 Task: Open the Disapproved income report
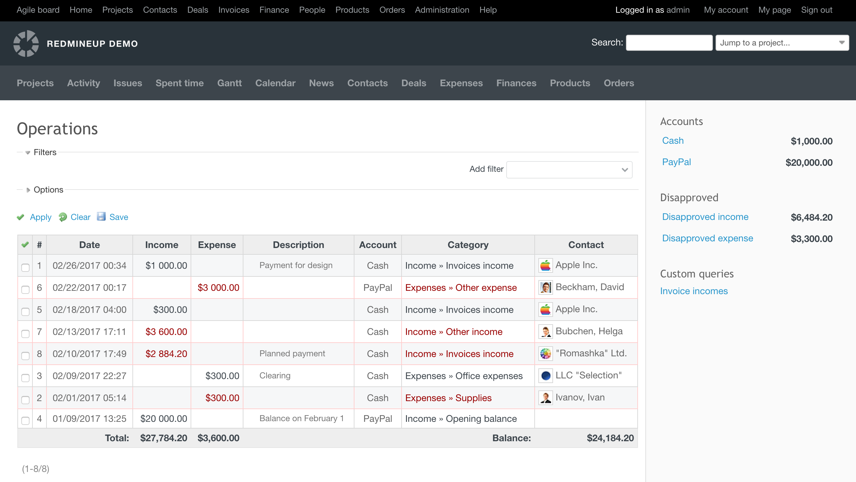[x=705, y=217]
